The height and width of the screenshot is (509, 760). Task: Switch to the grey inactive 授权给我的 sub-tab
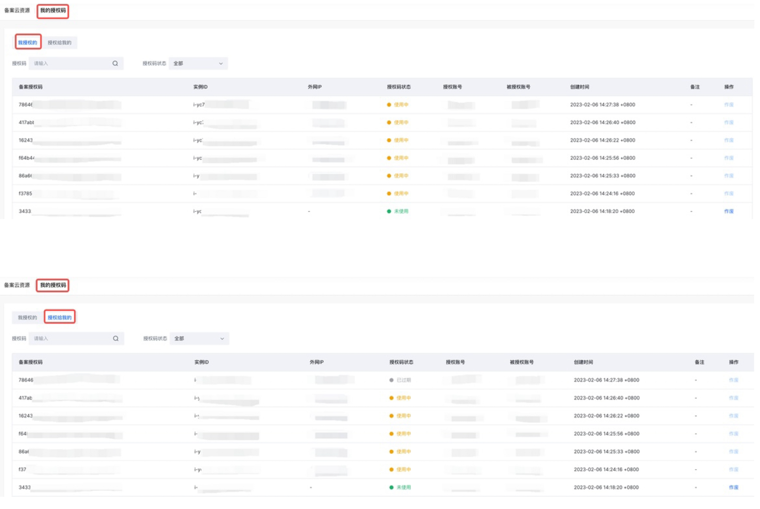tap(60, 42)
